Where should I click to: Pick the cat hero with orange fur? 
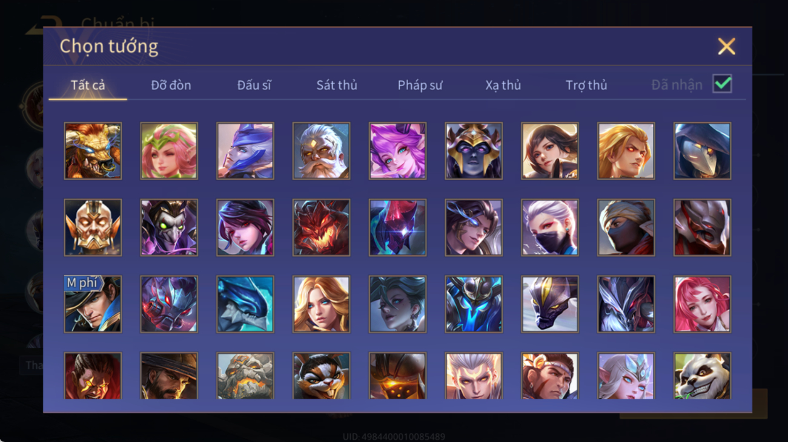click(x=321, y=375)
